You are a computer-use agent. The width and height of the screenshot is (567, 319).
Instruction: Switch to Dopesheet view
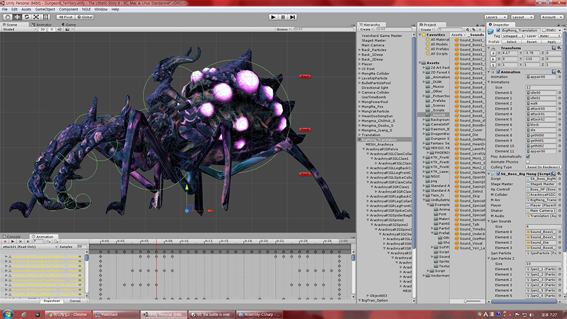pyautogui.click(x=52, y=301)
